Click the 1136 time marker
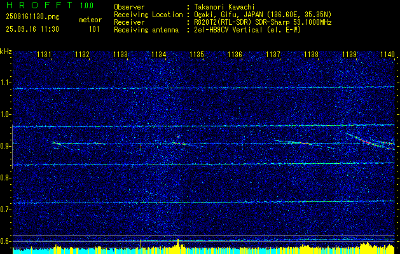The image size is (400, 254). [x=235, y=55]
